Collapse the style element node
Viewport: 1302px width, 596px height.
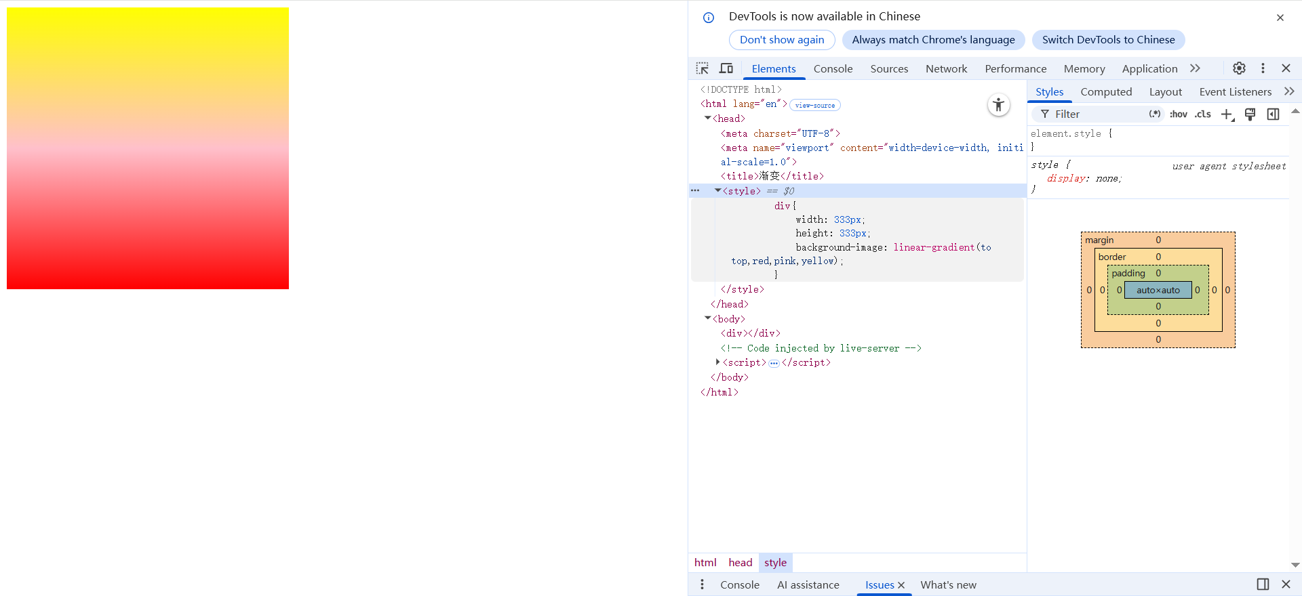717,191
